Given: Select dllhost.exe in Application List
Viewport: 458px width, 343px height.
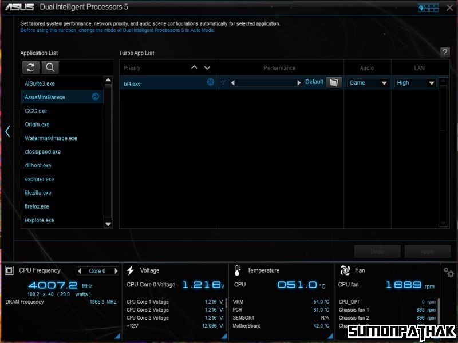Looking at the screenshot, I should [62, 165].
